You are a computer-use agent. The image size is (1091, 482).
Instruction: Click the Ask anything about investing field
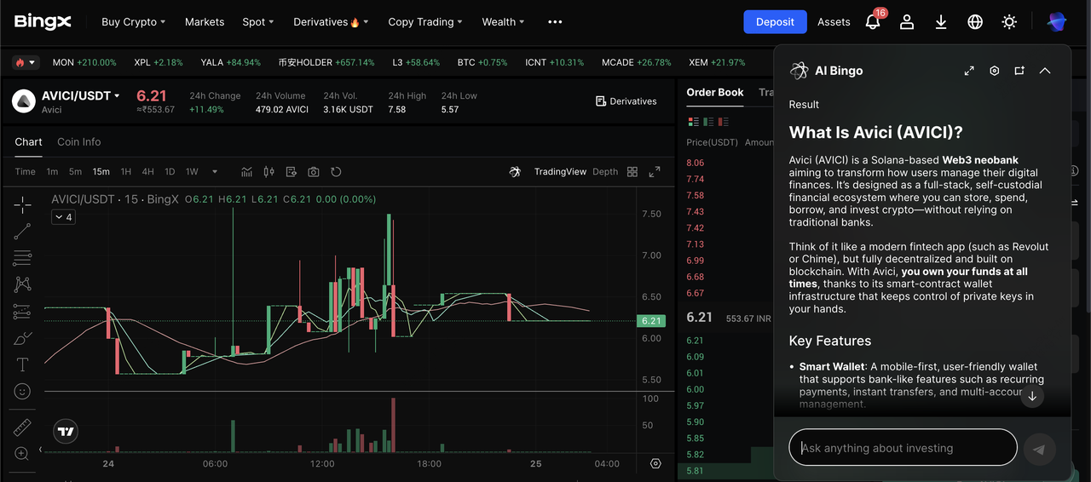click(903, 448)
